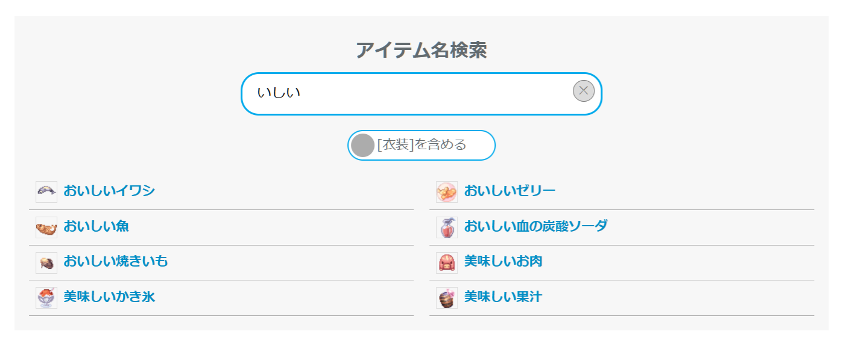Open the おいしい焼きいも item link
This screenshot has width=843, height=343.
tap(116, 262)
